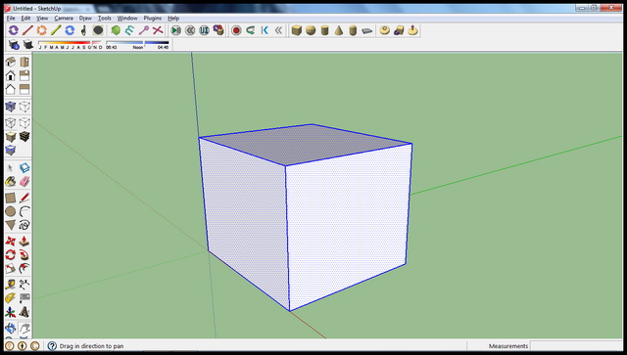The height and width of the screenshot is (355, 627).
Task: Choose the Rectangle drawing tool
Action: tap(11, 198)
